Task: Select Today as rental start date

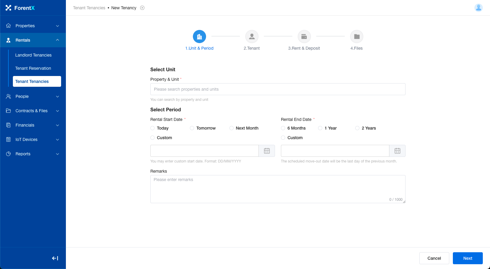Action: pos(152,128)
